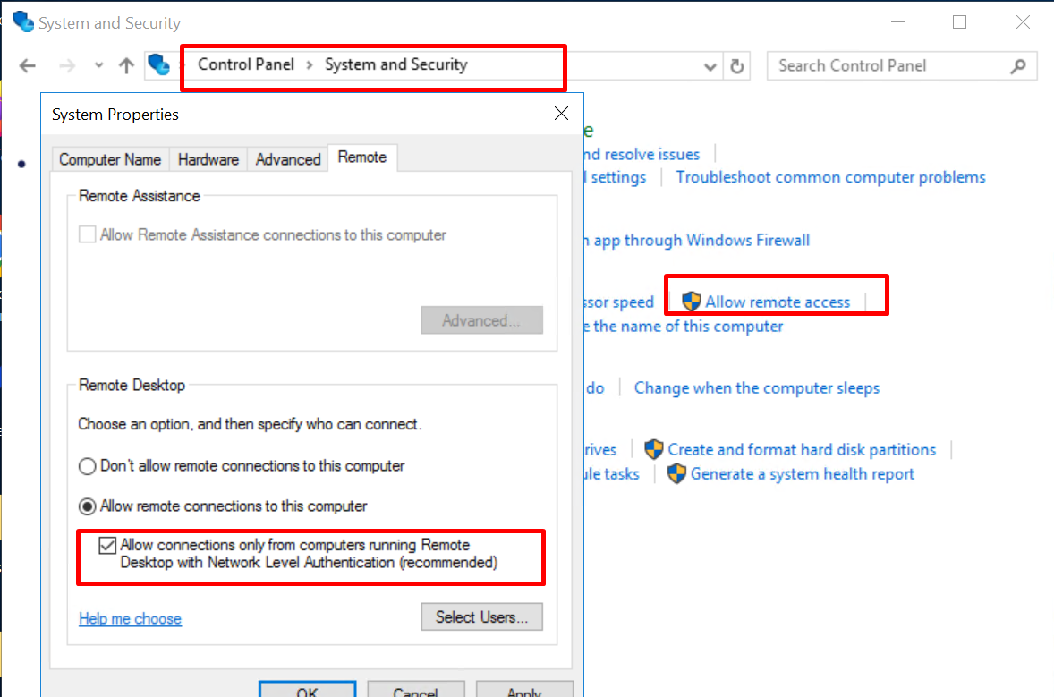1054x697 pixels.
Task: Open the Help me choose link
Action: click(x=130, y=618)
